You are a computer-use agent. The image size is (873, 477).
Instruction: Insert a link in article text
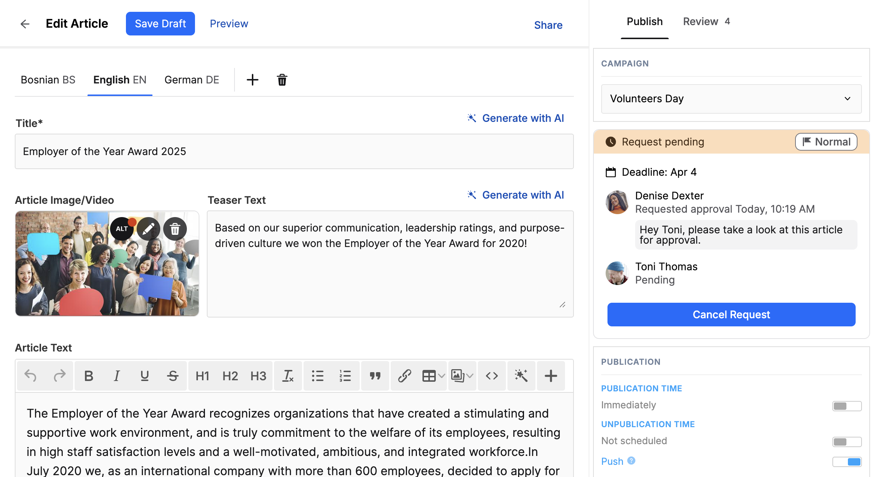(404, 376)
